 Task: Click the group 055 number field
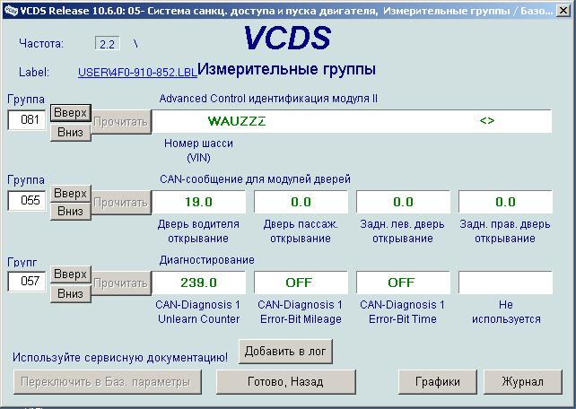pos(26,201)
